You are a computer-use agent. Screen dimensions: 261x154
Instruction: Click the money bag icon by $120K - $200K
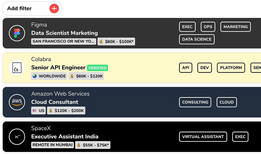51,111
